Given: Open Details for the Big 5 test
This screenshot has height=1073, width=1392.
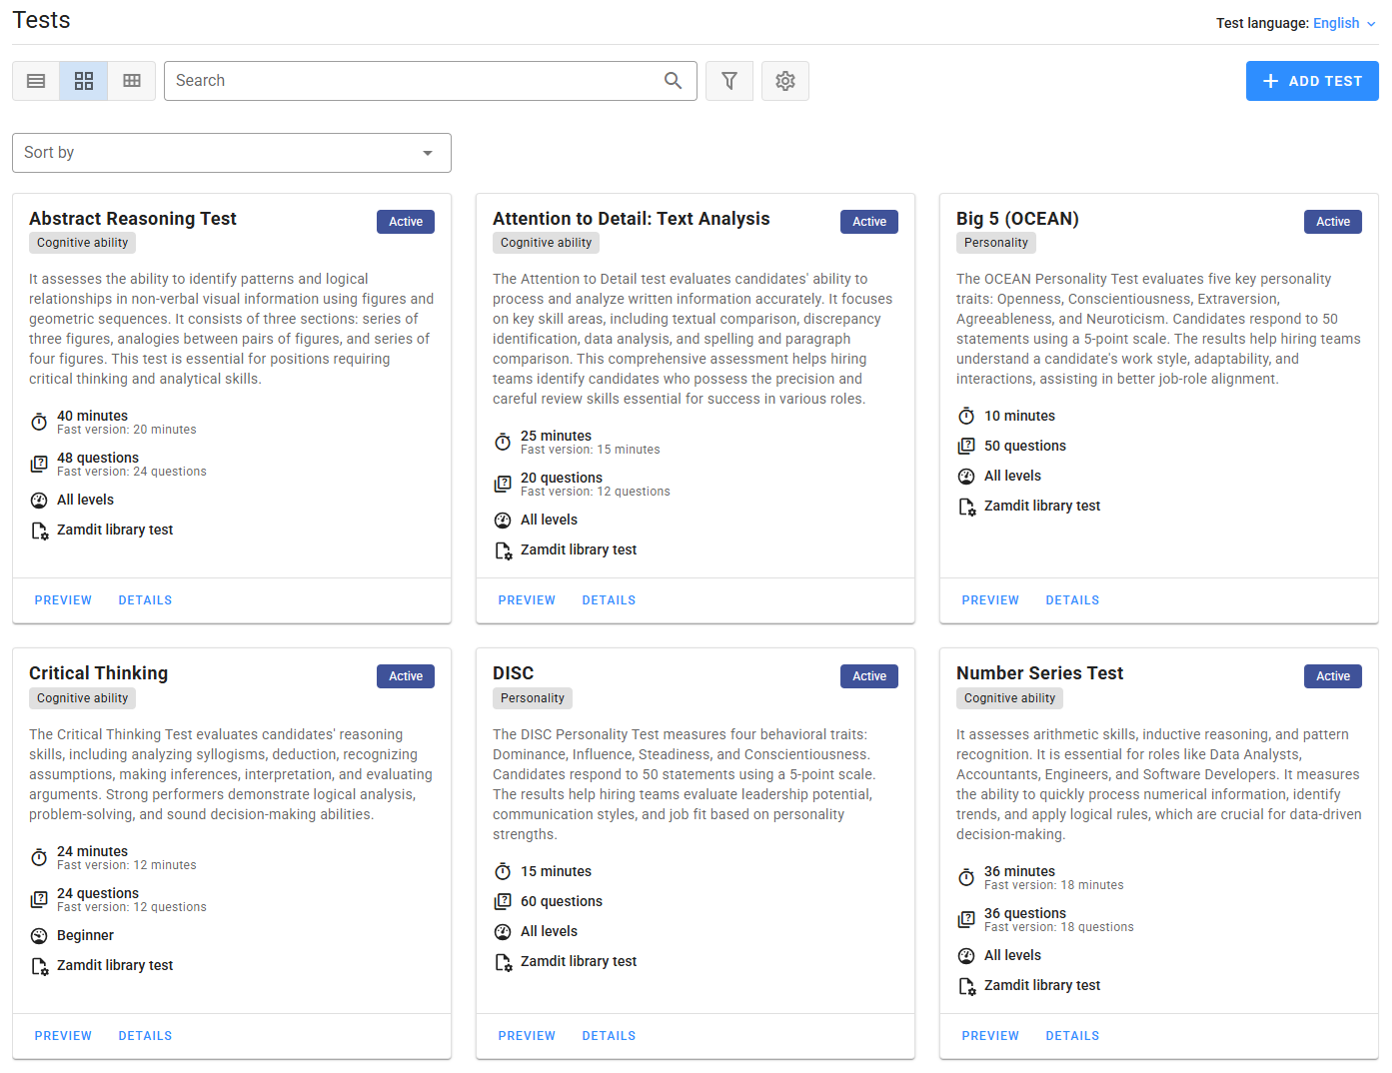Looking at the screenshot, I should pos(1072,599).
